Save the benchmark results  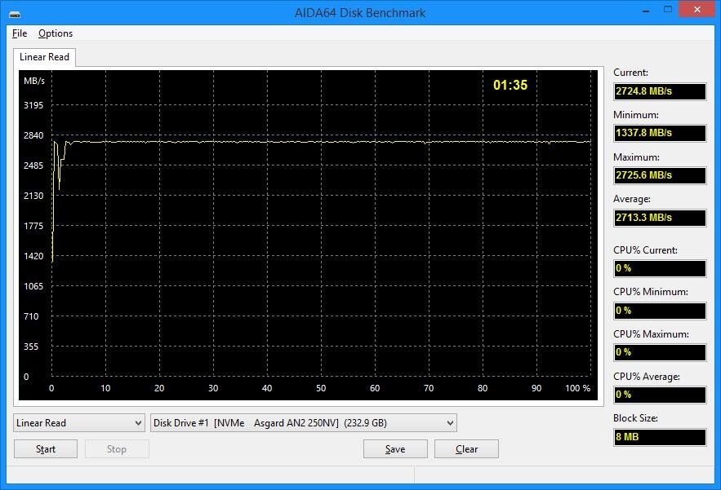click(x=395, y=448)
